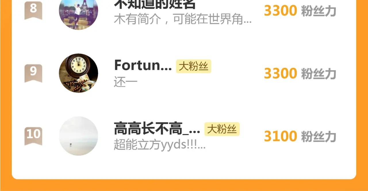Open user 高高长不高_... name link

(x=157, y=129)
